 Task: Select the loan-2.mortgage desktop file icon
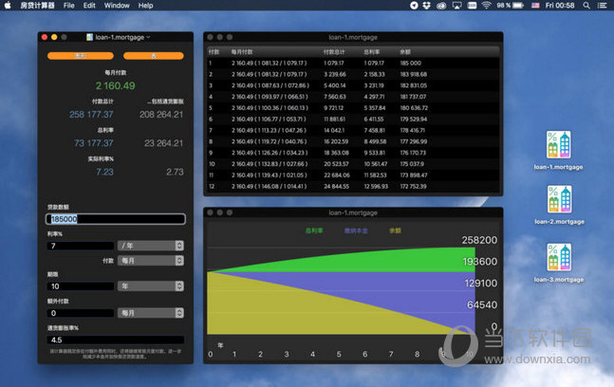559,199
